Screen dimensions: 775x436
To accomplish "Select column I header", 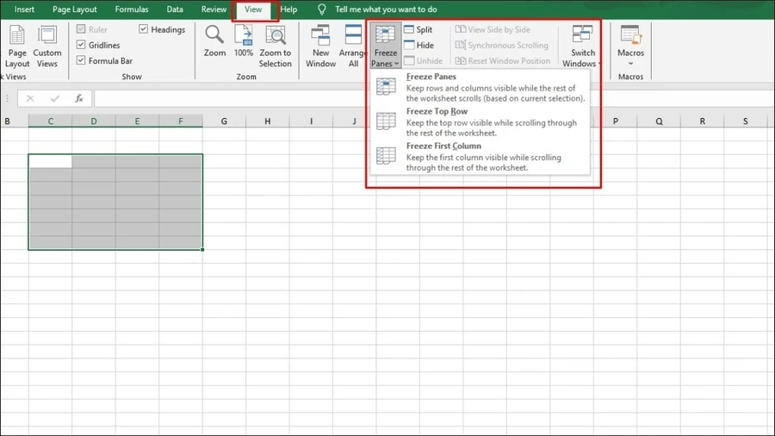I will (x=312, y=121).
